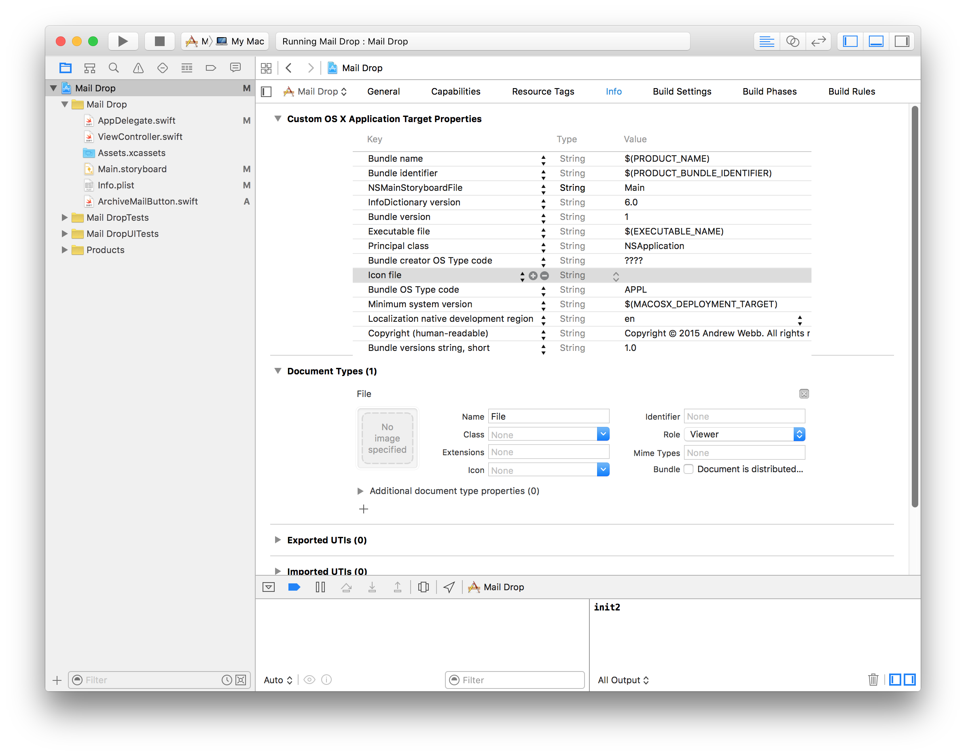Click the Quick Look eye icon
This screenshot has width=966, height=756.
point(309,680)
